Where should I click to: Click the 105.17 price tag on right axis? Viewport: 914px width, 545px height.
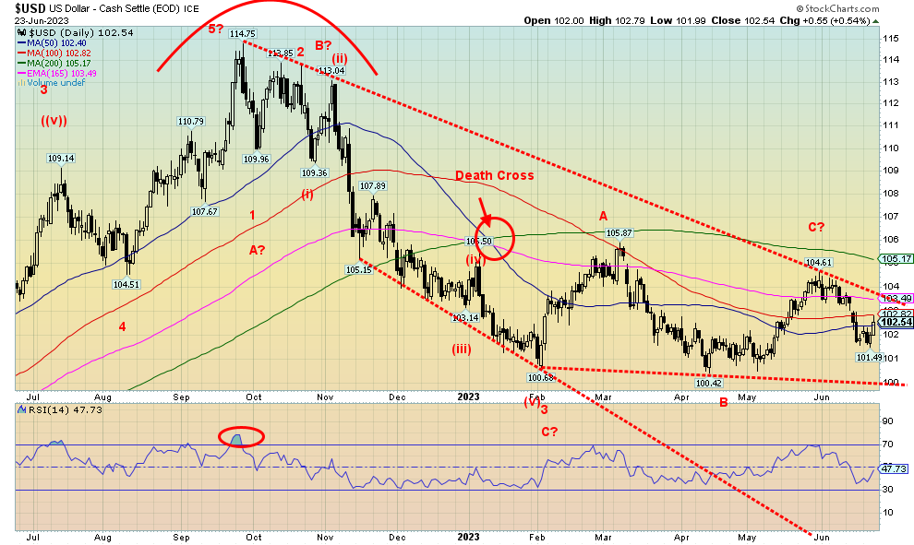[x=896, y=259]
